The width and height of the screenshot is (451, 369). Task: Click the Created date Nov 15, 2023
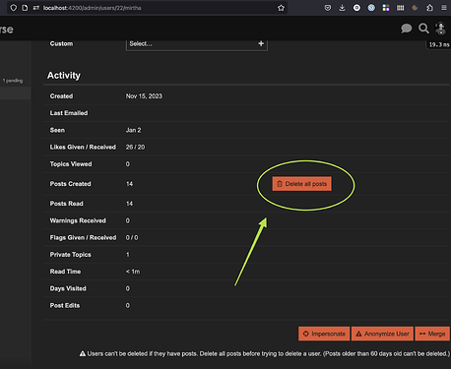(x=144, y=96)
